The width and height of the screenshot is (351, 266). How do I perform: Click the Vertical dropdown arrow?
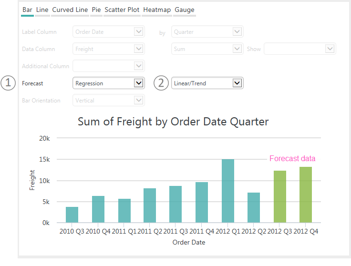139,100
